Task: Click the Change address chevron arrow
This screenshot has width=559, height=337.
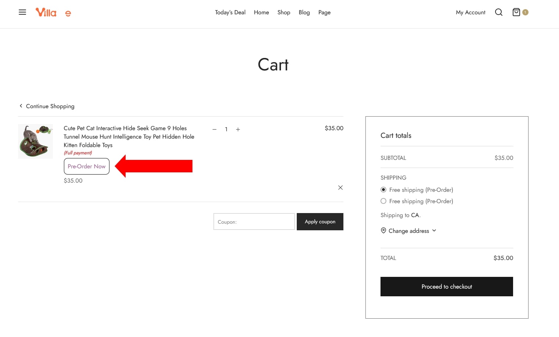Action: pyautogui.click(x=434, y=230)
